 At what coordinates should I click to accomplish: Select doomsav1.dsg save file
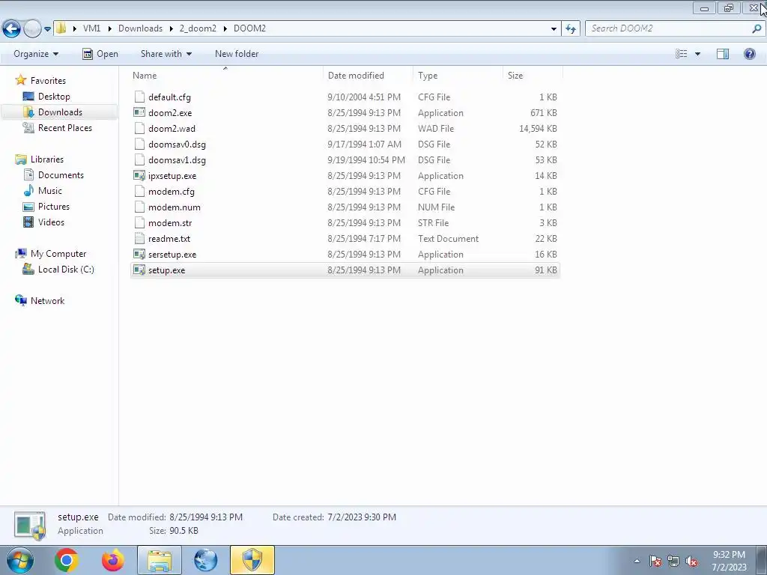(177, 160)
